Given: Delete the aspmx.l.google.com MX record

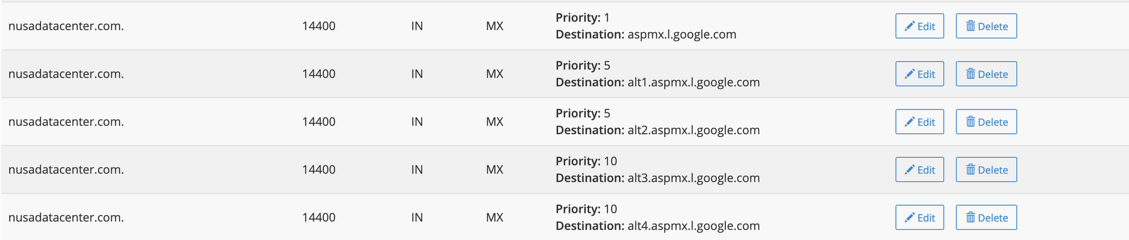Looking at the screenshot, I should click(986, 26).
